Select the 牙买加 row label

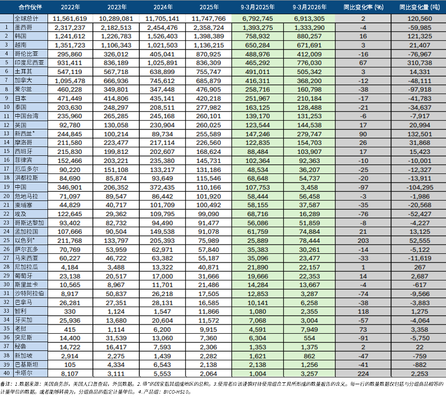coord(24,320)
